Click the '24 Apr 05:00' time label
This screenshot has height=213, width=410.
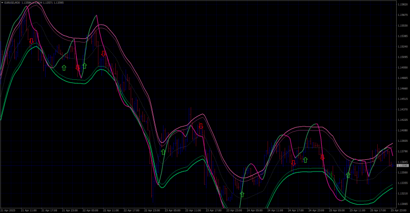pos(255,210)
